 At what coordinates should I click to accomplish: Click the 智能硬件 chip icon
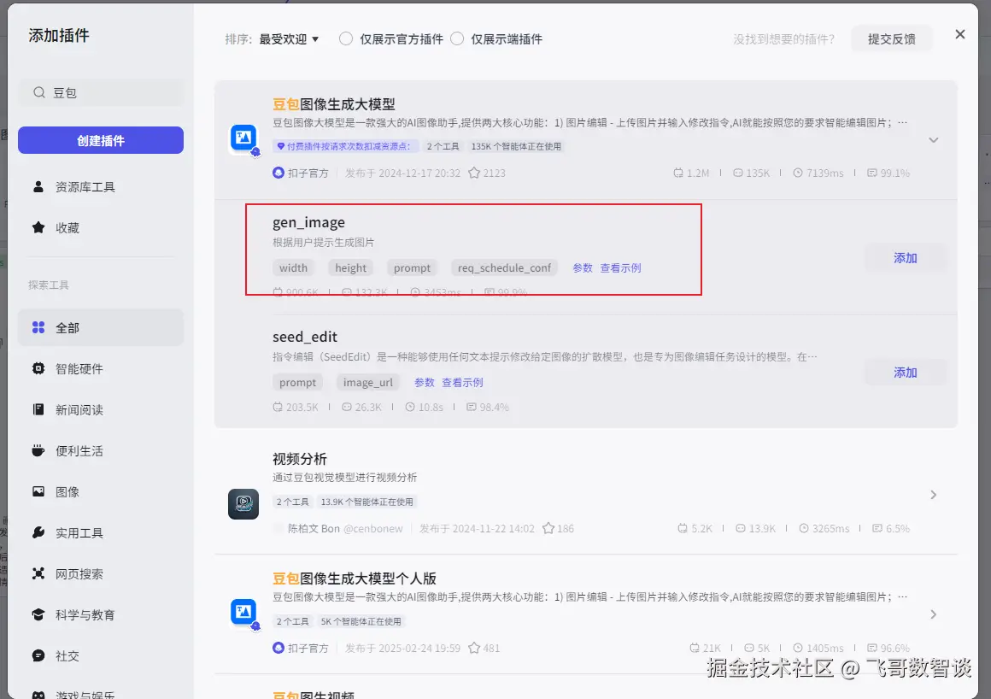point(38,368)
